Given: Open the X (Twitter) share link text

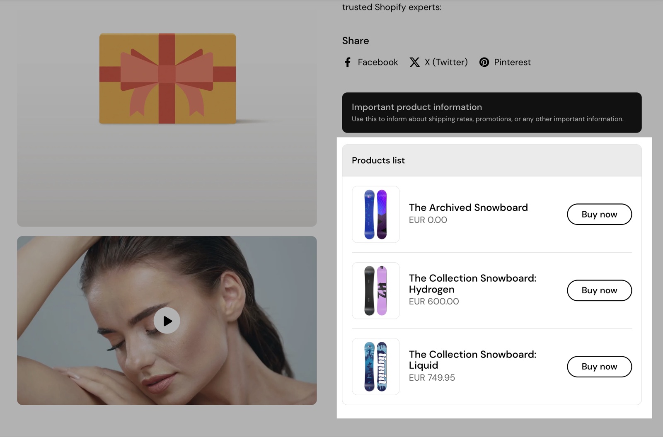Looking at the screenshot, I should pyautogui.click(x=446, y=62).
